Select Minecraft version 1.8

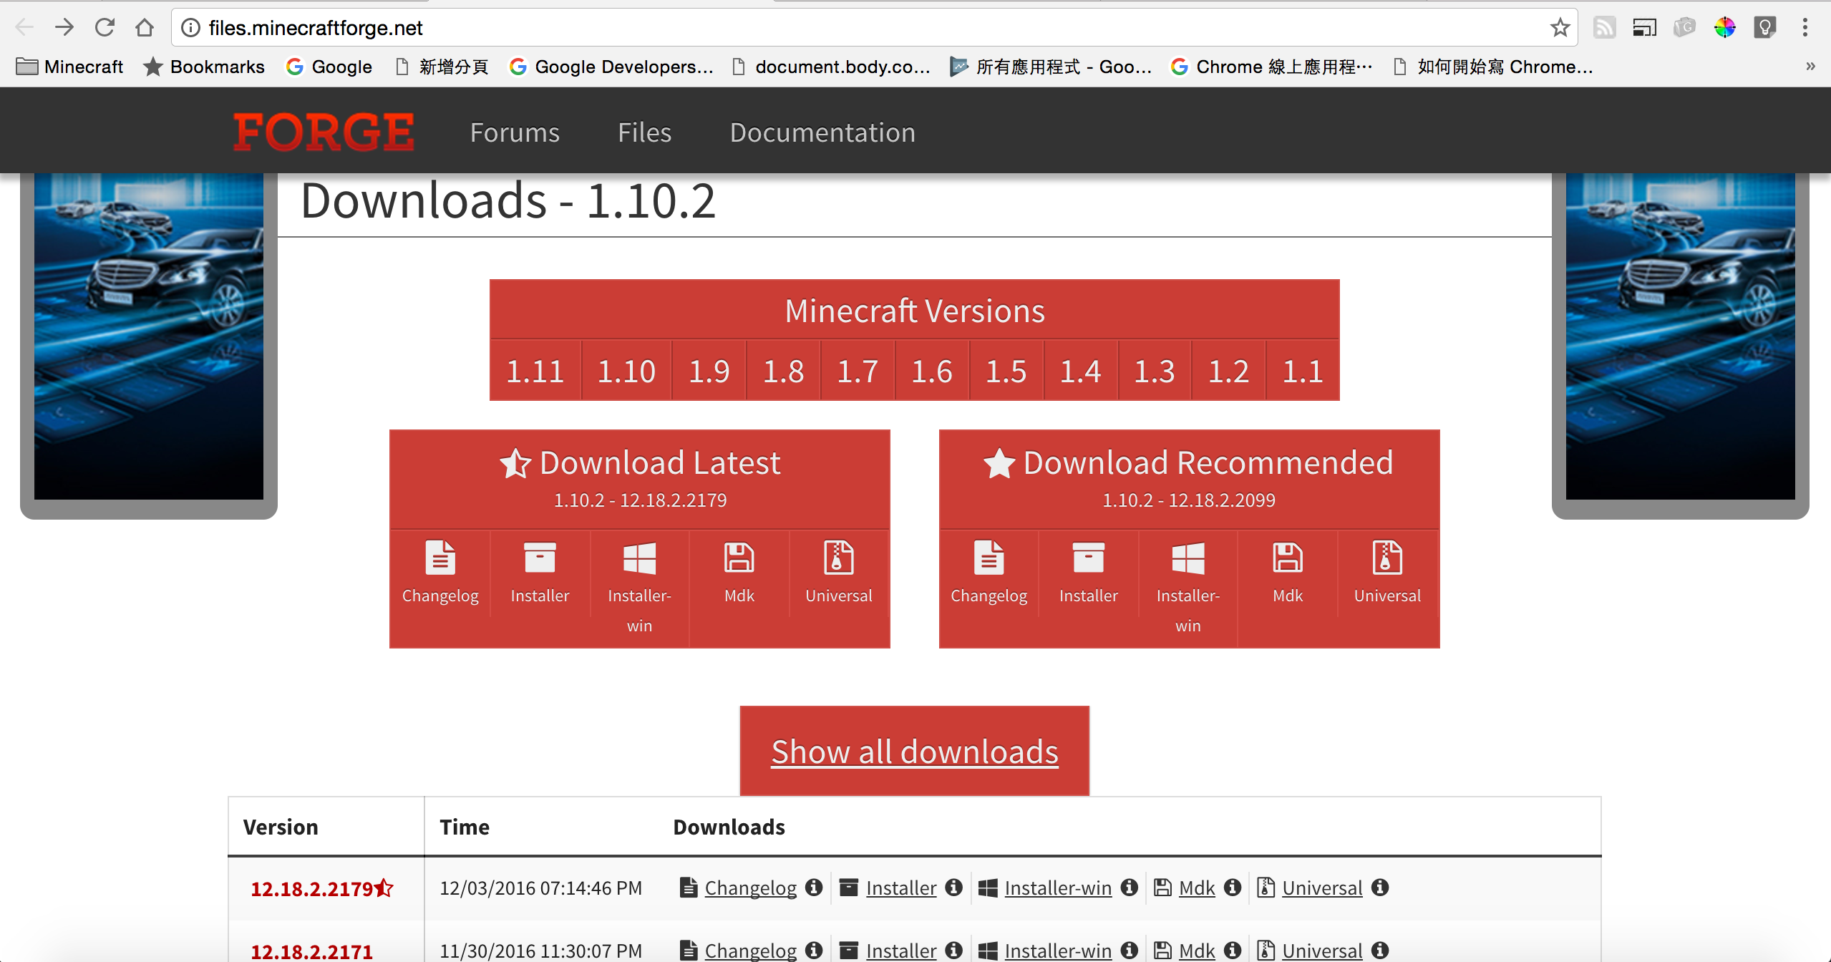pyautogui.click(x=783, y=371)
